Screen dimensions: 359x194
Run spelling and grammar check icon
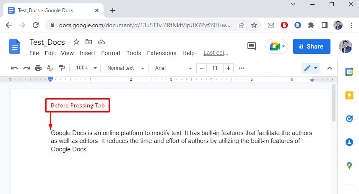tap(50, 68)
